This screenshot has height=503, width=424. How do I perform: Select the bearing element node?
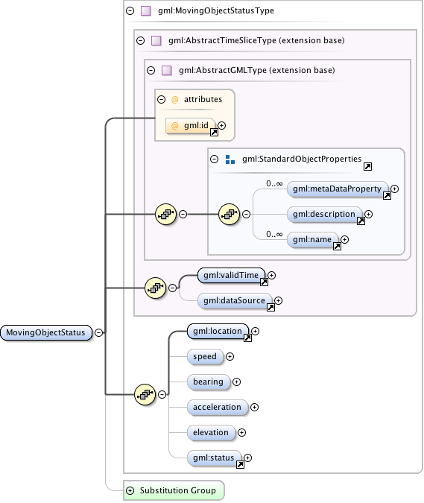(x=209, y=382)
